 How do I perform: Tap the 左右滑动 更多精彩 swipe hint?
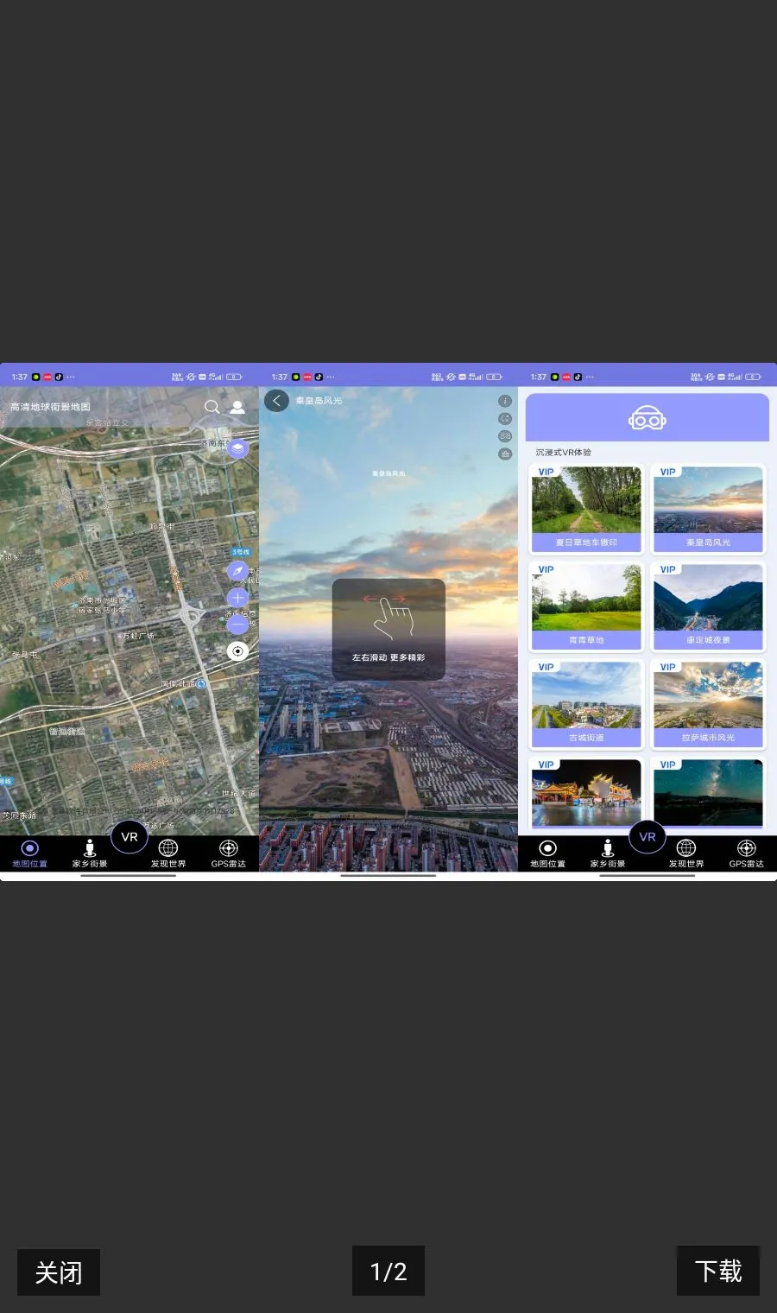(x=388, y=629)
